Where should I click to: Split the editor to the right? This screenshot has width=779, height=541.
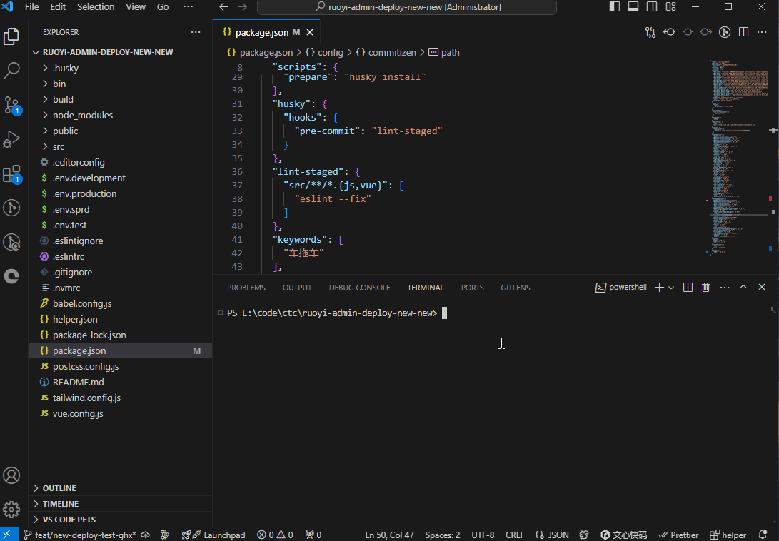[744, 32]
